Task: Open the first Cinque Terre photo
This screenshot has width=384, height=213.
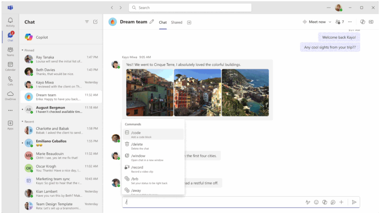Action: 150,92
